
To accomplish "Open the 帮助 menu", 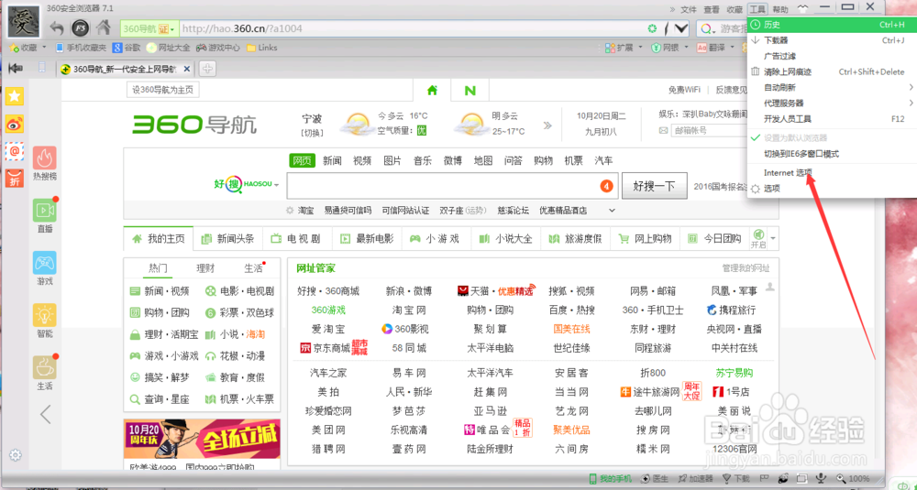I will [780, 9].
